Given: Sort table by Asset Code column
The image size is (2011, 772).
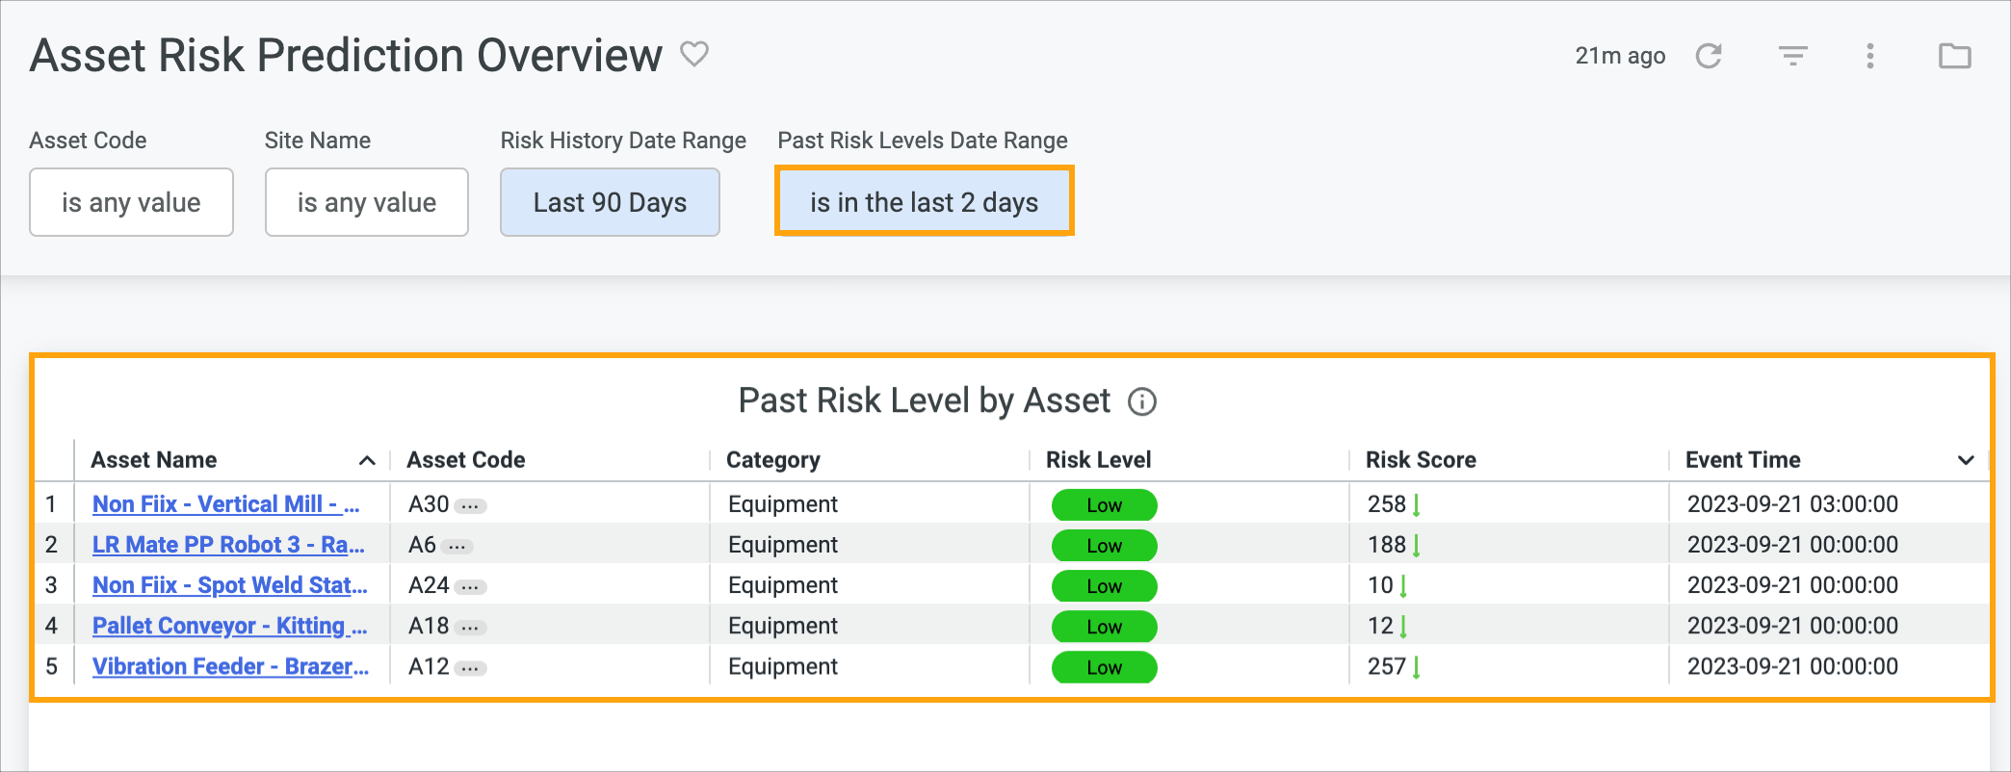Looking at the screenshot, I should coord(466,460).
